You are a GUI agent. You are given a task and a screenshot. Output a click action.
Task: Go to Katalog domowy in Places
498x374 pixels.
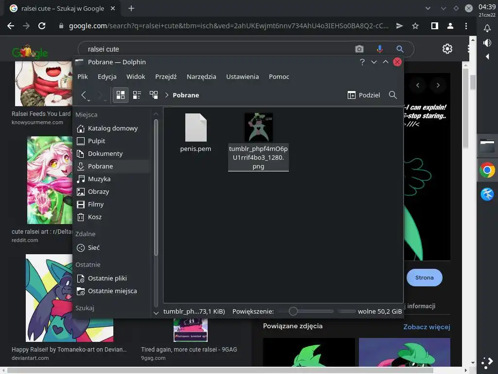pyautogui.click(x=112, y=128)
